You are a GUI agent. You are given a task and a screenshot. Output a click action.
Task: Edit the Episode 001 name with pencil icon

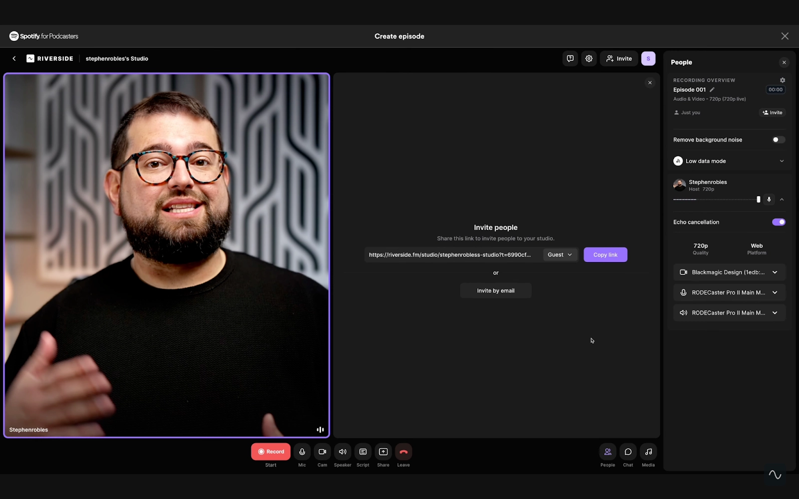click(711, 89)
